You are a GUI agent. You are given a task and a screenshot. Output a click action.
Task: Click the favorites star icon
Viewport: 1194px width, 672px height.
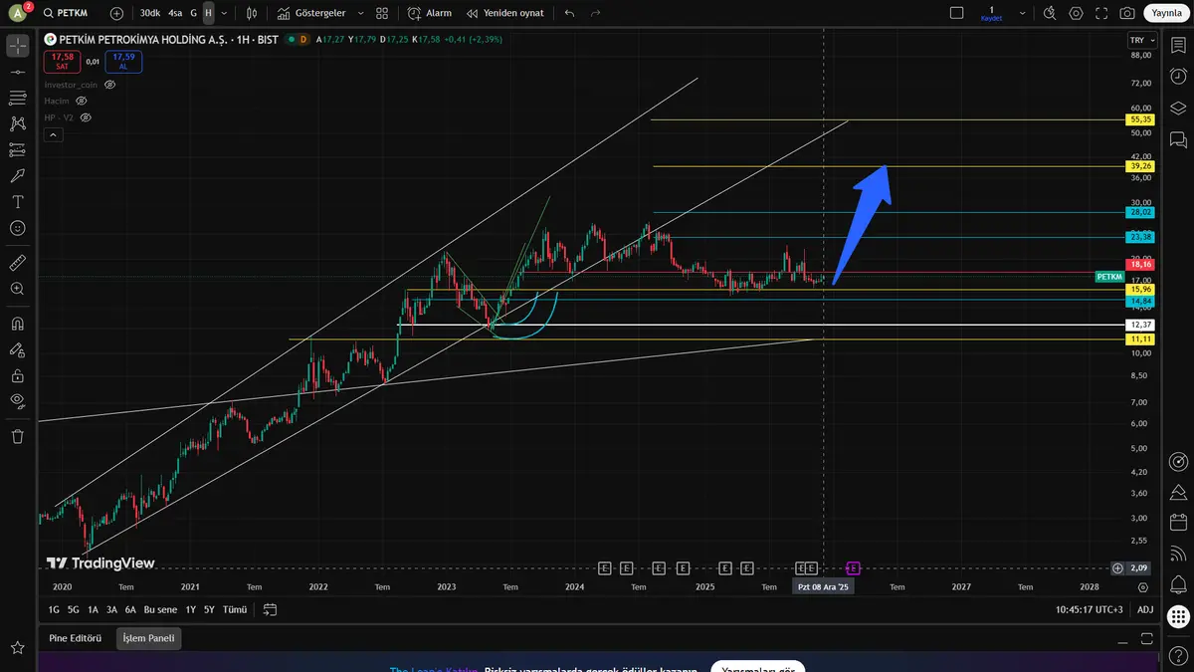point(17,648)
